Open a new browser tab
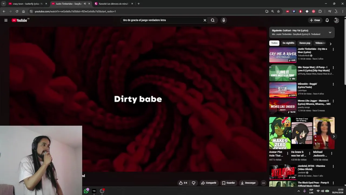 [138, 4]
